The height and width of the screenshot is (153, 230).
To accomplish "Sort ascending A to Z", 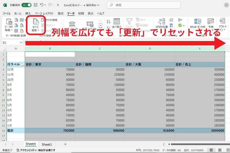I will pos(109,22).
